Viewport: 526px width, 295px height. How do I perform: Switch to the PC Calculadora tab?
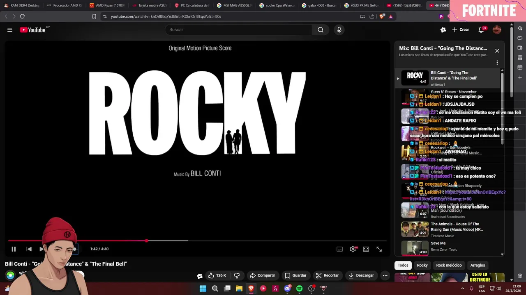pyautogui.click(x=192, y=5)
